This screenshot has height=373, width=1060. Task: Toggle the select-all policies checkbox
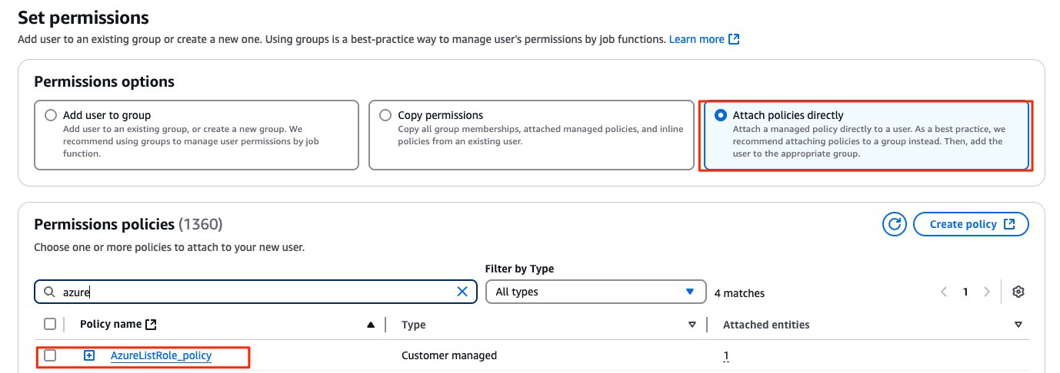coord(50,324)
